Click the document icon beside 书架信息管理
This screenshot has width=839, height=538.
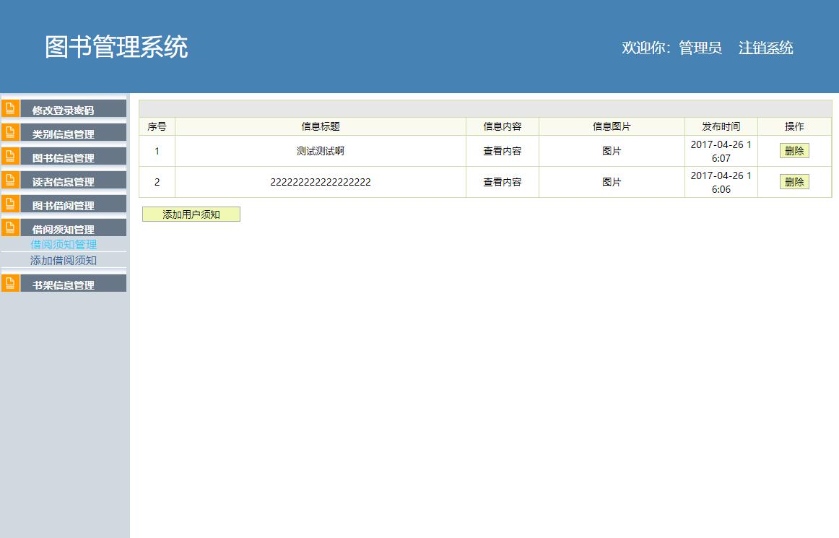click(x=9, y=283)
